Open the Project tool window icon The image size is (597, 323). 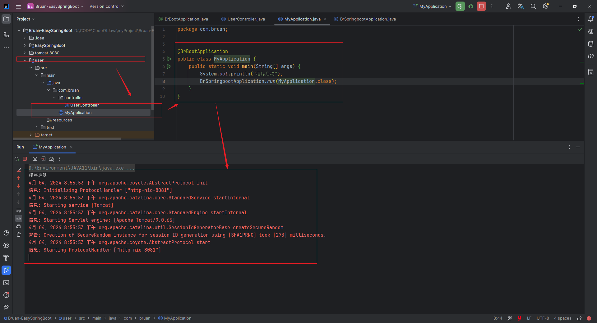[6, 19]
